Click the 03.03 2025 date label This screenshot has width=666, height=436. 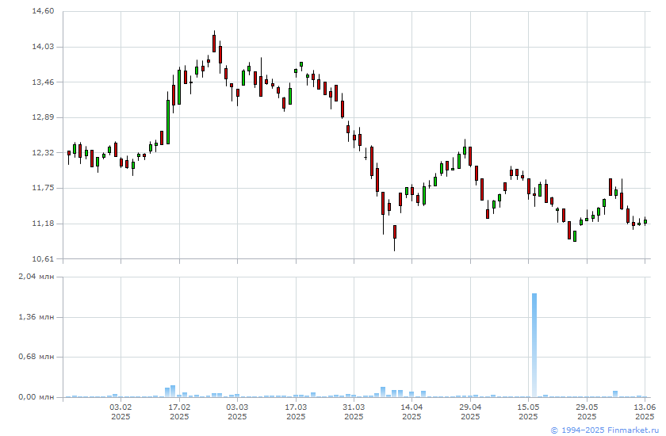237,411
